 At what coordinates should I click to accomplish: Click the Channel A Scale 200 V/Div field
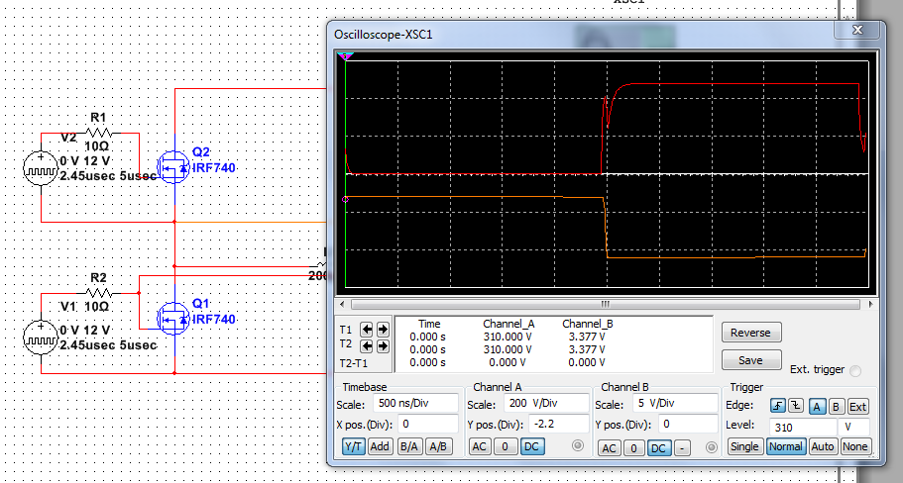[x=546, y=403]
